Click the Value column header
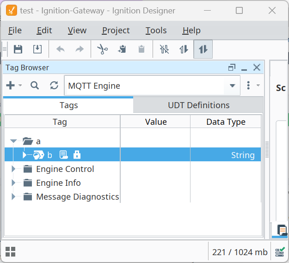289x263 pixels. [155, 122]
